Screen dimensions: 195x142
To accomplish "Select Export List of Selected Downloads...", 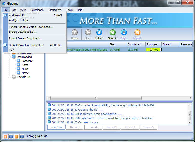I will coord(35,27).
